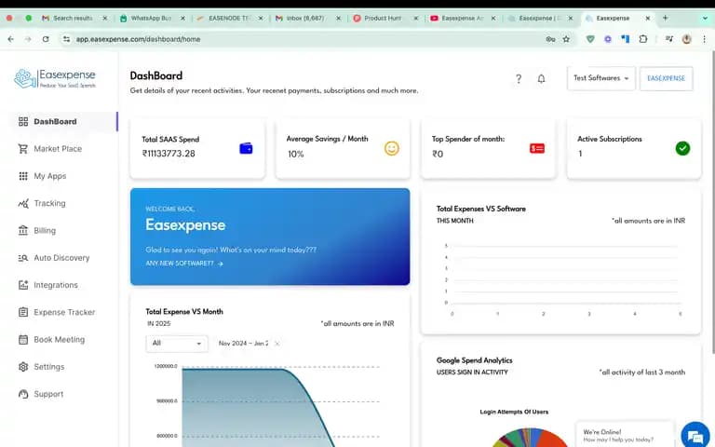
Task: Click the Total Expense VS Month heading
Action: click(184, 312)
